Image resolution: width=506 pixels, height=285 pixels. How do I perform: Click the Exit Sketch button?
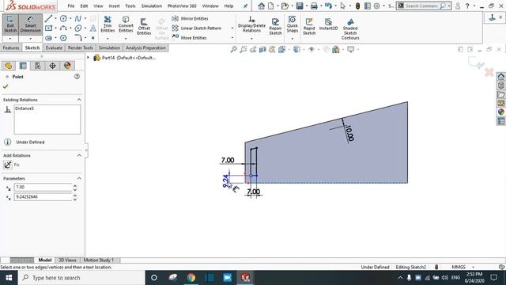coord(10,25)
